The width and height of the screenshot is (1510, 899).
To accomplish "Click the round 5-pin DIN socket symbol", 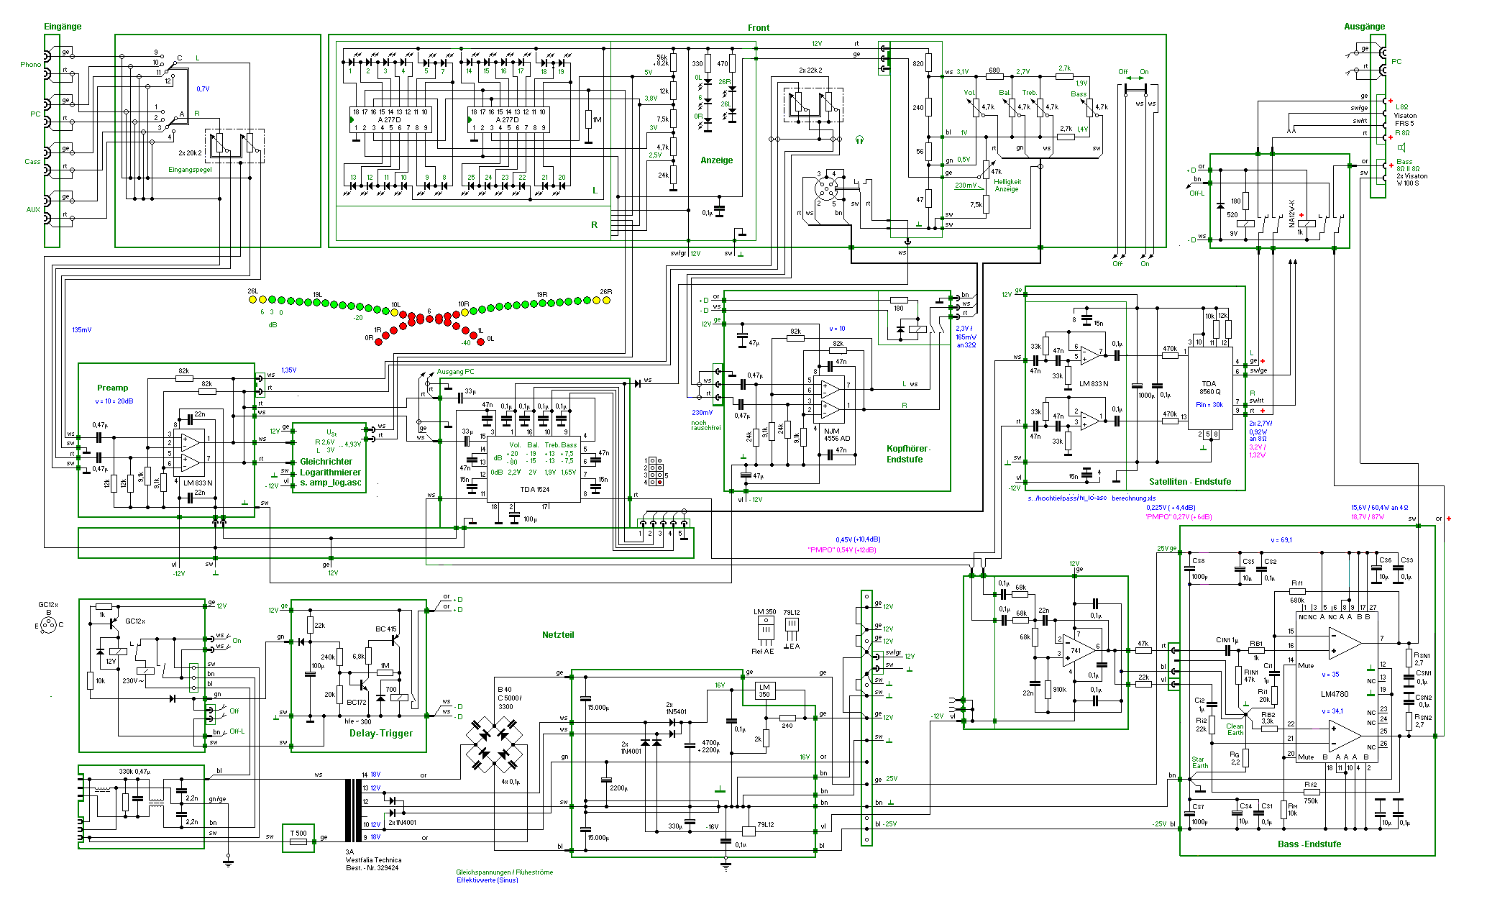I will coord(825,188).
